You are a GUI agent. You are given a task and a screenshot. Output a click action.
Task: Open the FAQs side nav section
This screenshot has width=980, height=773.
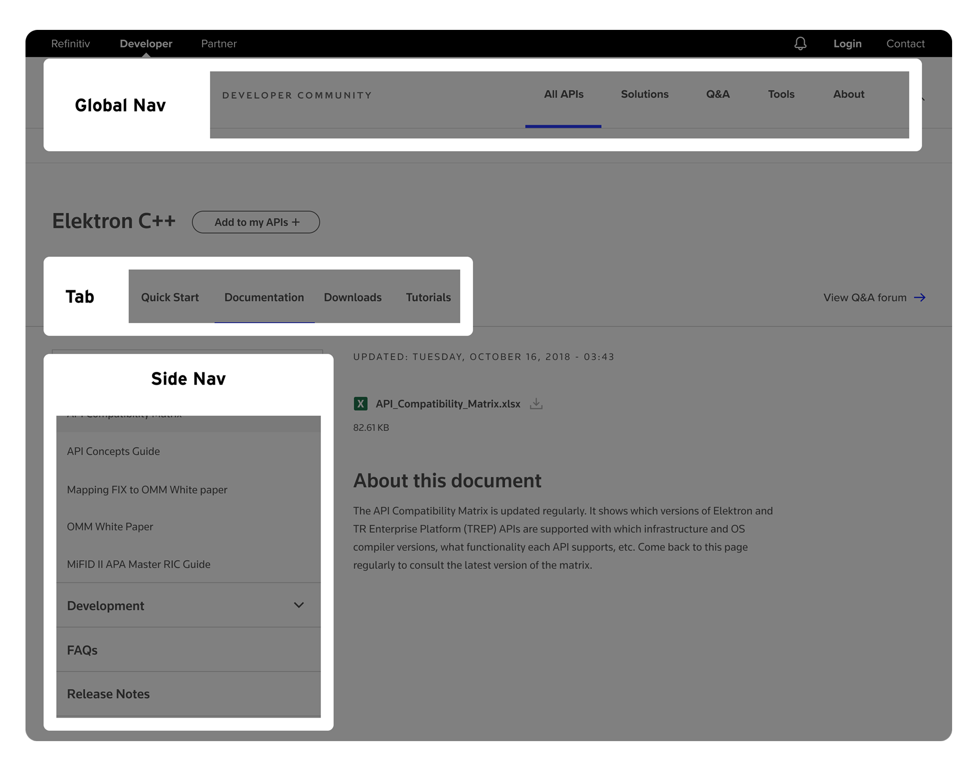point(188,649)
